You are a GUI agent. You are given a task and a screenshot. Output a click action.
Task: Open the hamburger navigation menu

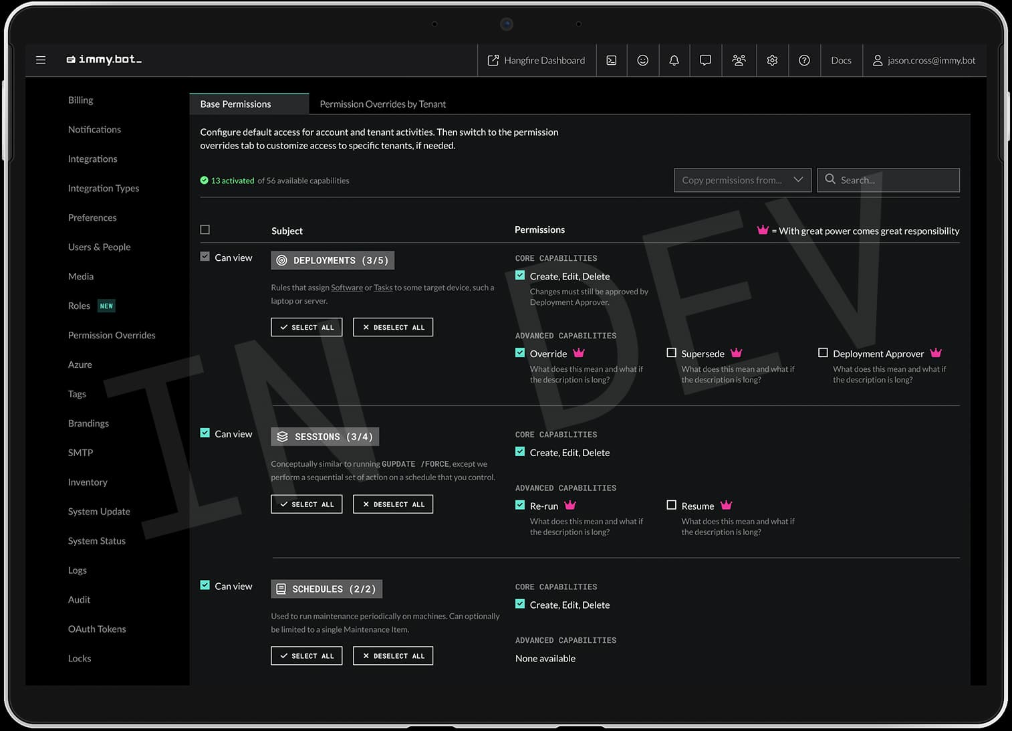[41, 60]
